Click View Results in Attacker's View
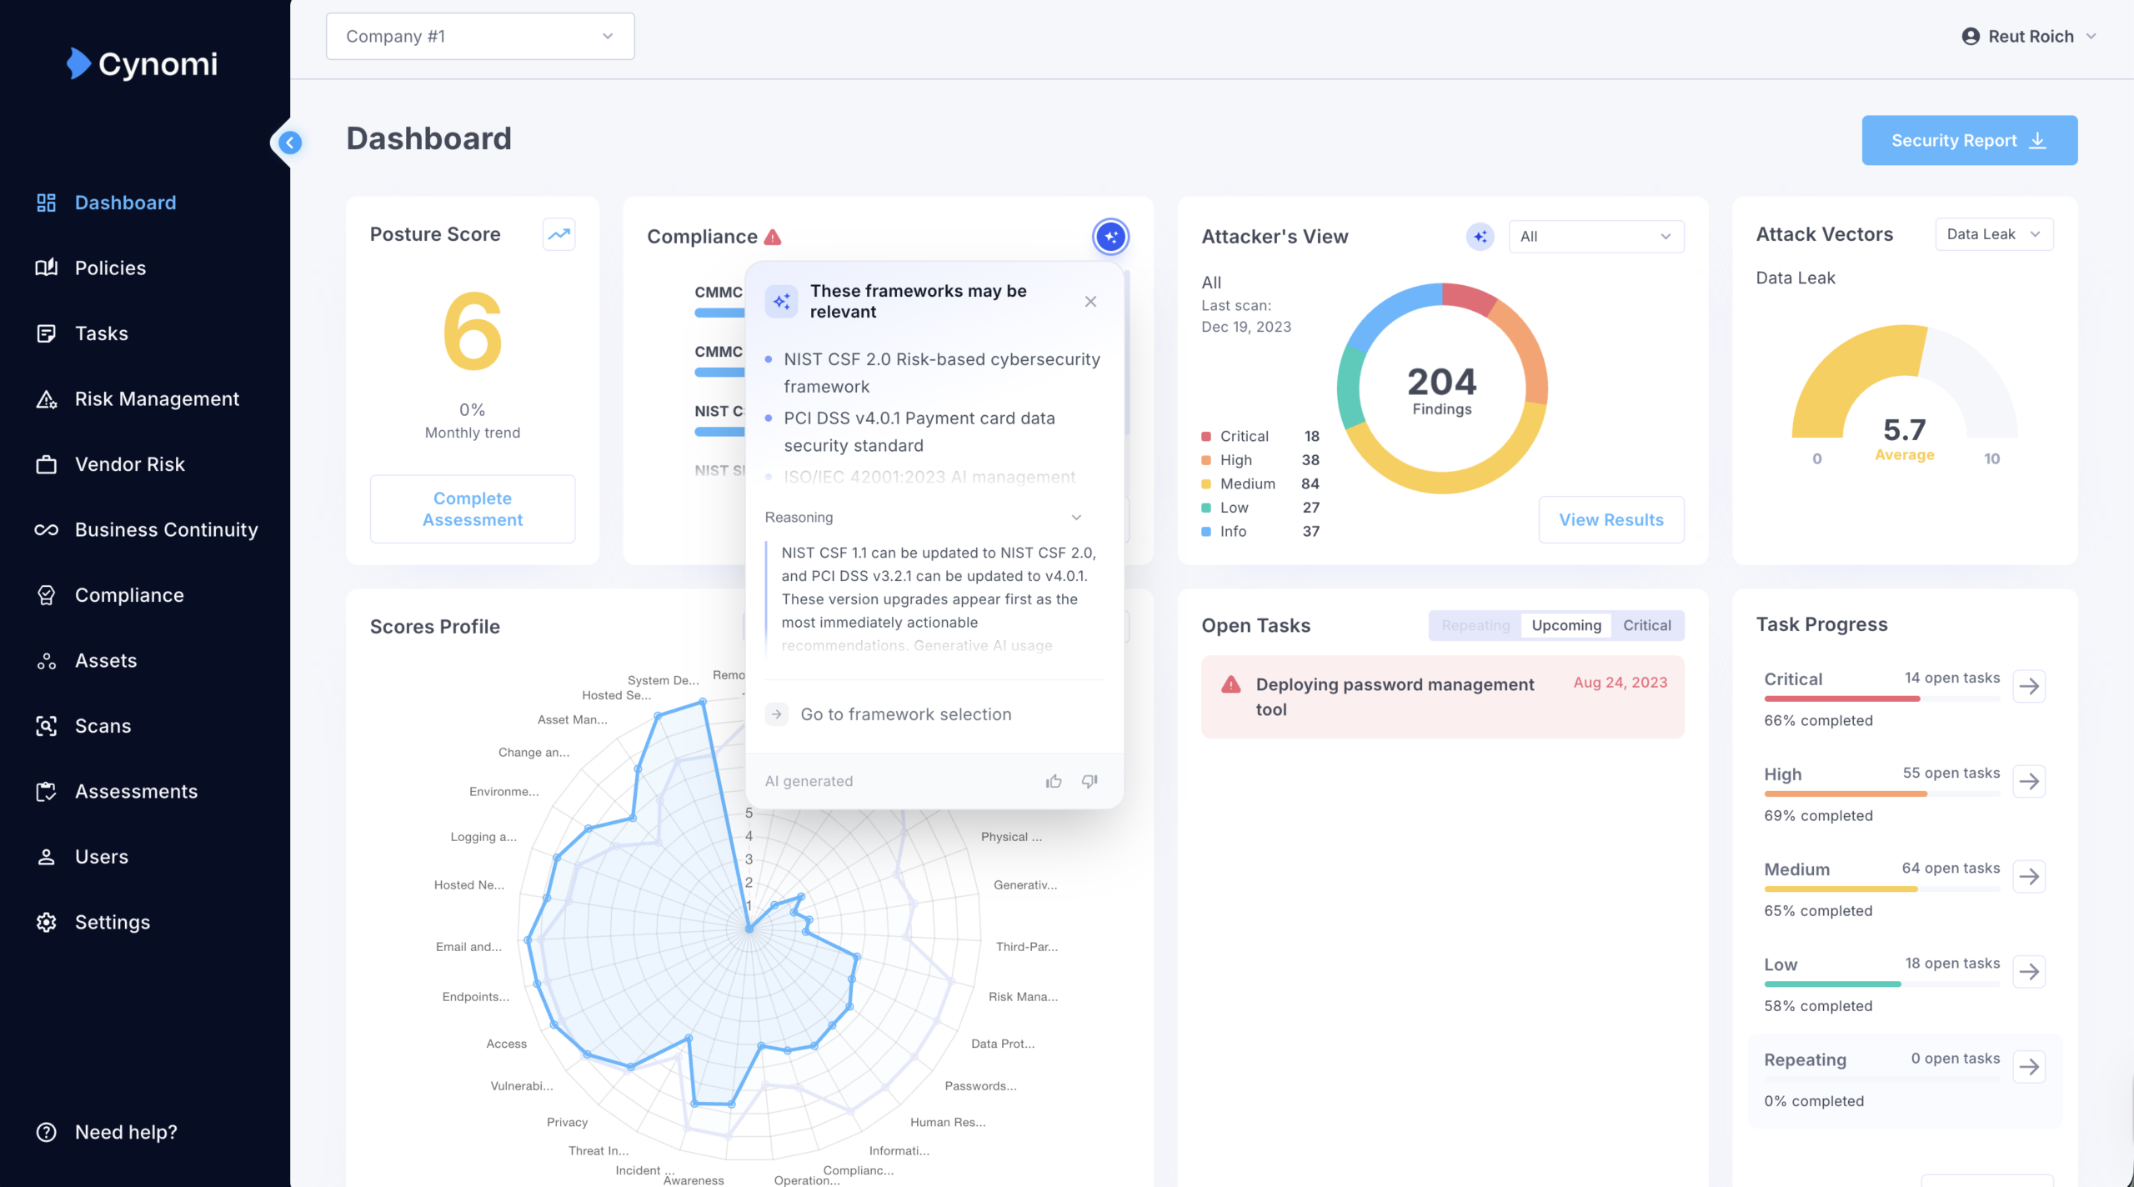The image size is (2134, 1187). (x=1611, y=520)
